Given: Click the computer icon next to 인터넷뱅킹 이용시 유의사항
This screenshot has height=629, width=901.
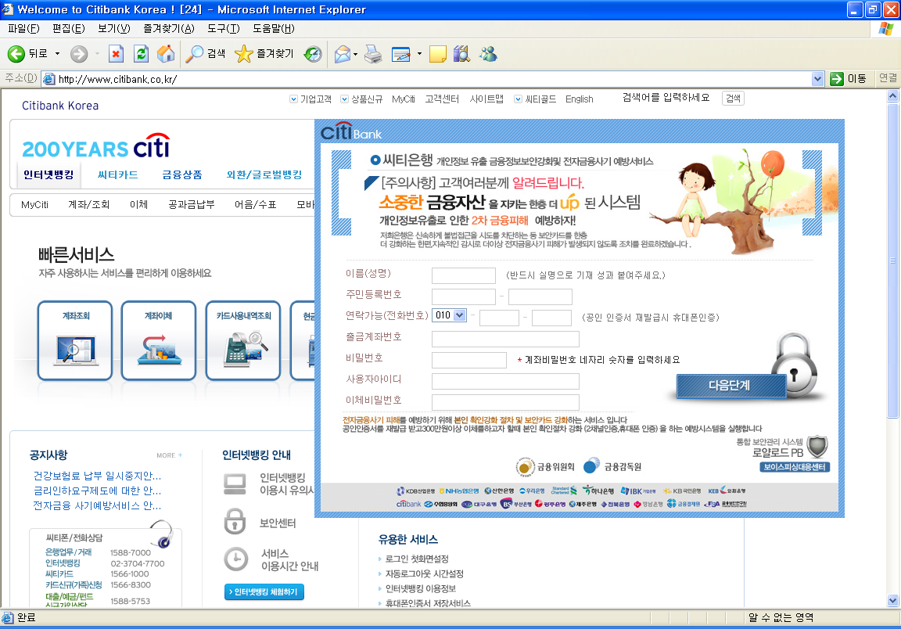Looking at the screenshot, I should click(235, 484).
